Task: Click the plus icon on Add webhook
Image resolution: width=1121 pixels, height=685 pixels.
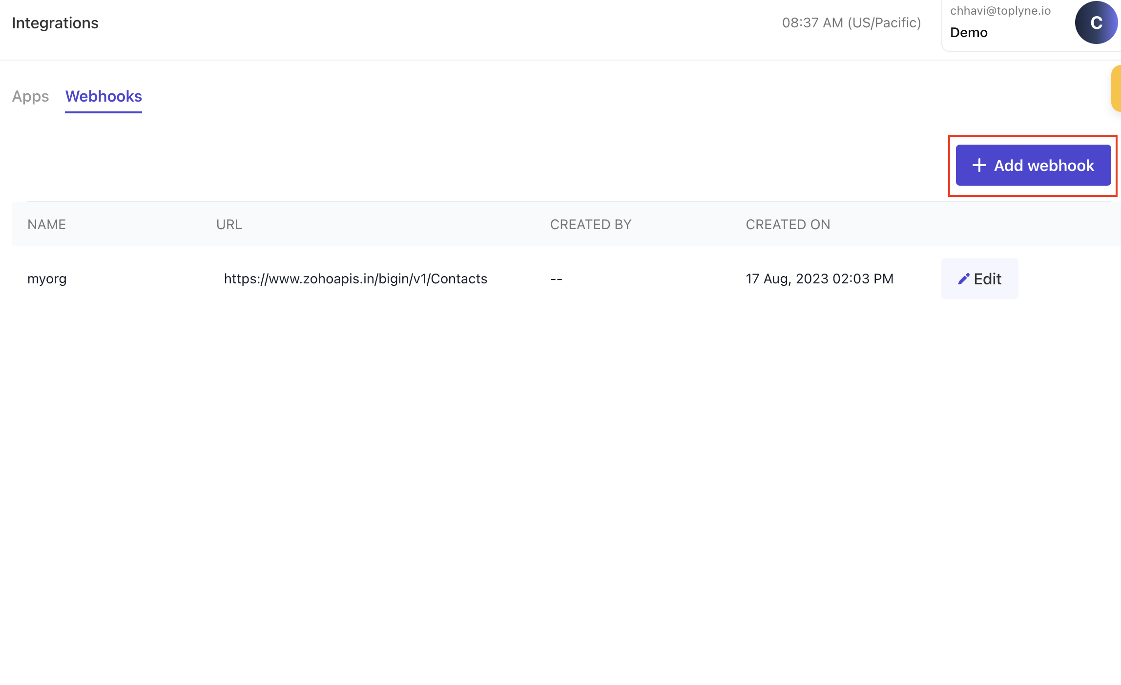Action: point(979,165)
